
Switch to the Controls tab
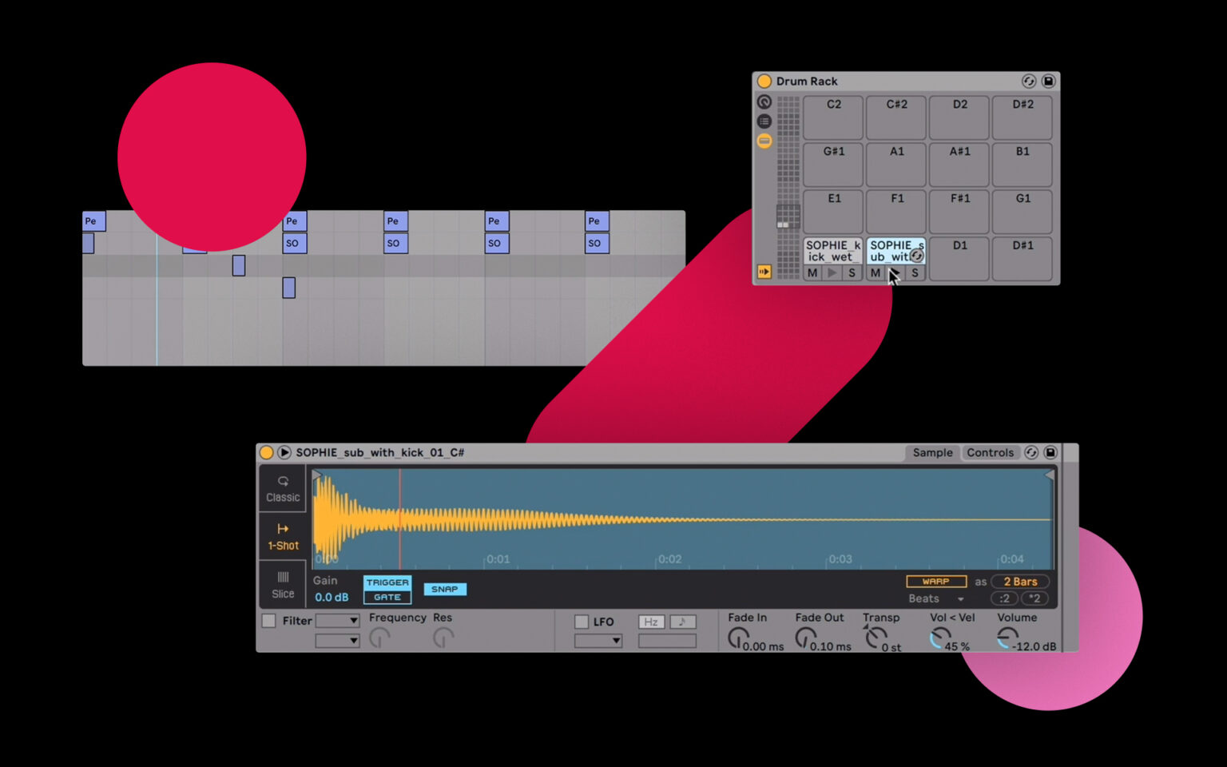(x=991, y=452)
